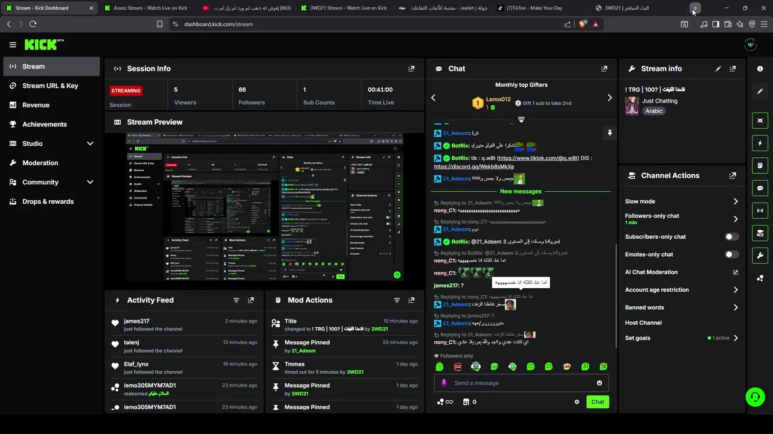The width and height of the screenshot is (773, 434).
Task: Expand the Studio sidebar section
Action: click(90, 143)
